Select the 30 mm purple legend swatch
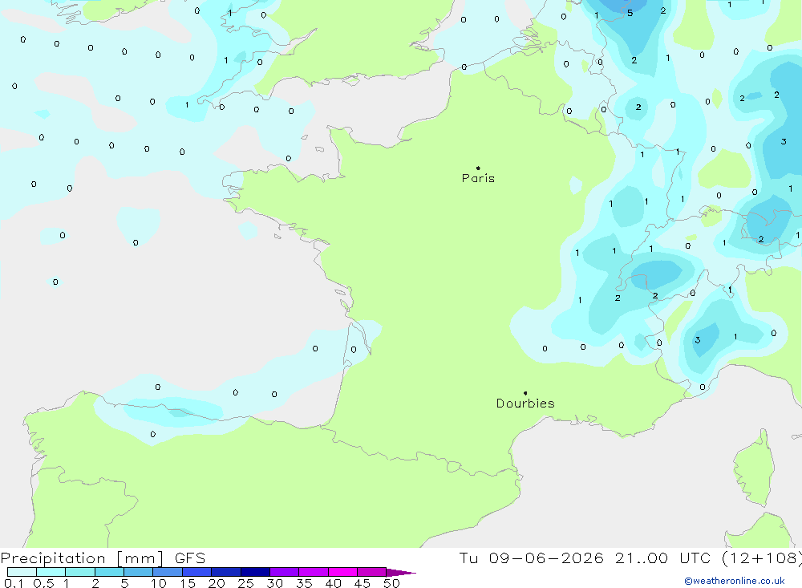The width and height of the screenshot is (802, 588). click(284, 572)
